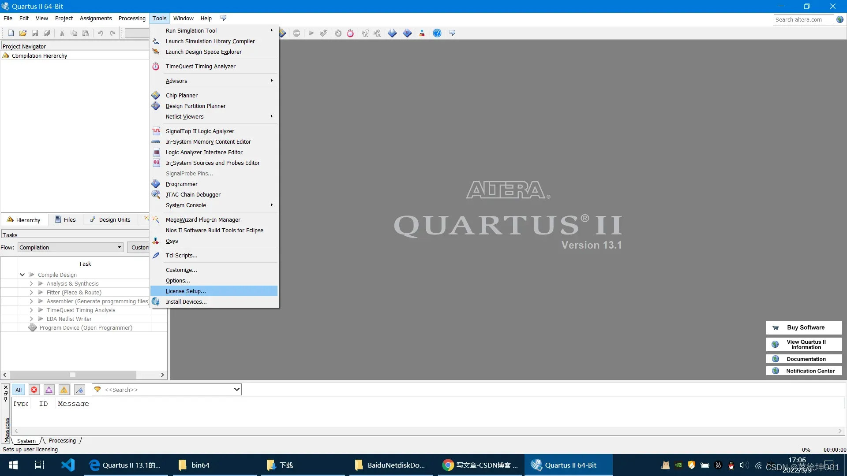Open the message Search dropdown arrow
This screenshot has height=476, width=847.
tap(236, 389)
